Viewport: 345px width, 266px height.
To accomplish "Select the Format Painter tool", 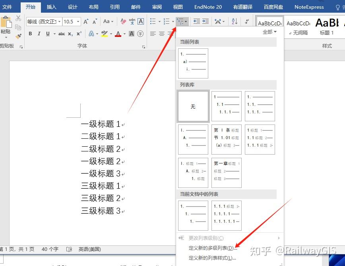I will (18, 36).
